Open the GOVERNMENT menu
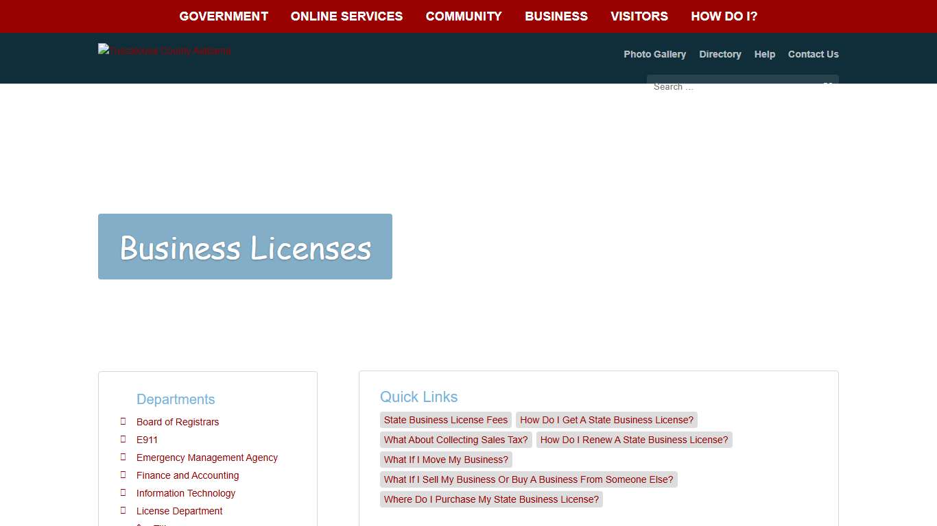The width and height of the screenshot is (937, 526). tap(224, 16)
